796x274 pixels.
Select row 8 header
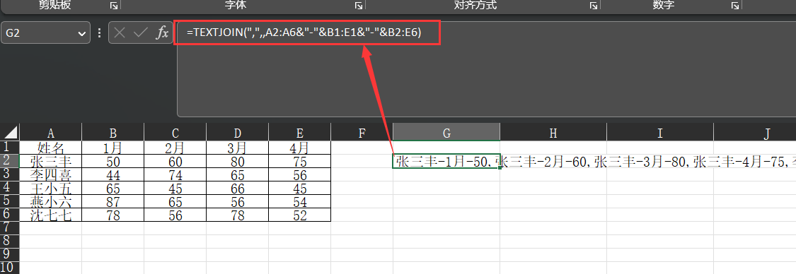click(x=10, y=242)
